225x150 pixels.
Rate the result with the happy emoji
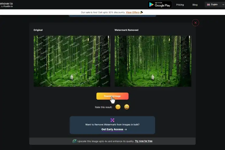pos(127,107)
